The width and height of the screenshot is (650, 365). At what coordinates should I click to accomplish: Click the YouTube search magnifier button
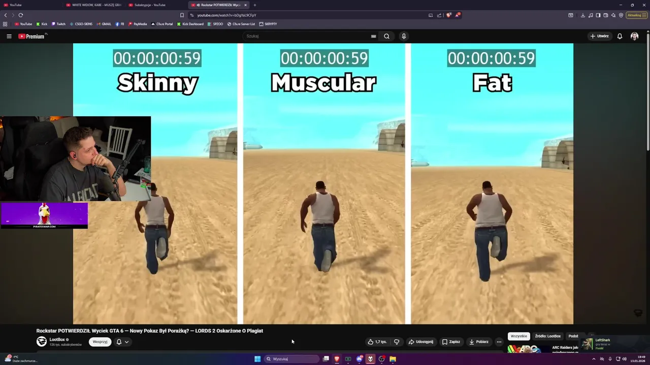pyautogui.click(x=386, y=36)
